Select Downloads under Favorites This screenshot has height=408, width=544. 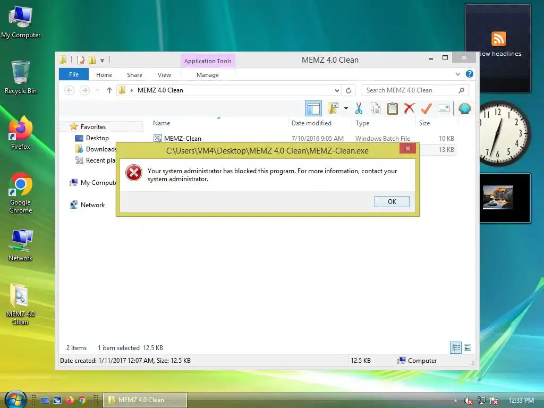[x=95, y=149]
